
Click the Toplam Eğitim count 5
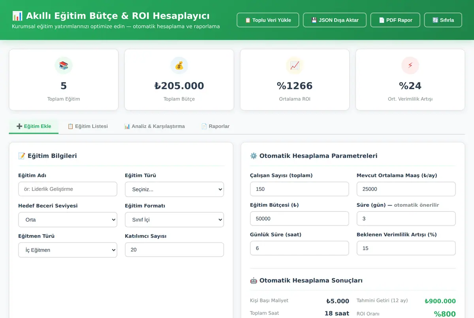[64, 86]
